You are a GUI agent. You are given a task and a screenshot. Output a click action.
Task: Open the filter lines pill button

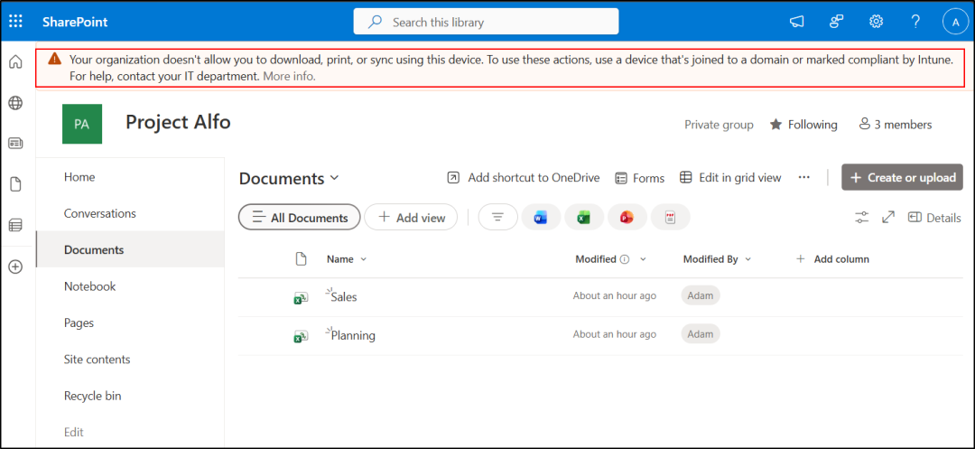[x=497, y=217]
